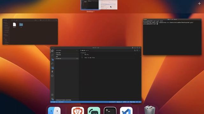Viewport: 204px width, 114px height.
Task: Click Ln, Col indicator in status bar
Action: [x=112, y=102]
